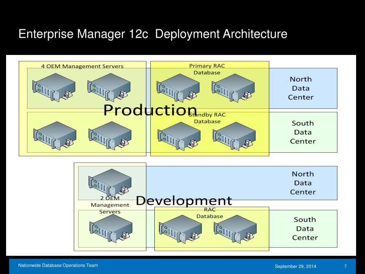Click the large 'Production' heading
The height and width of the screenshot is (274, 365).
[x=150, y=110]
